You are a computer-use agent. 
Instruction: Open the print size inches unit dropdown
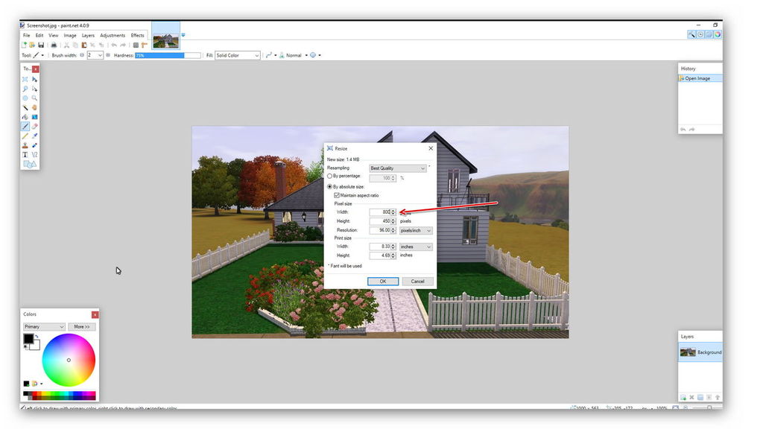point(416,247)
